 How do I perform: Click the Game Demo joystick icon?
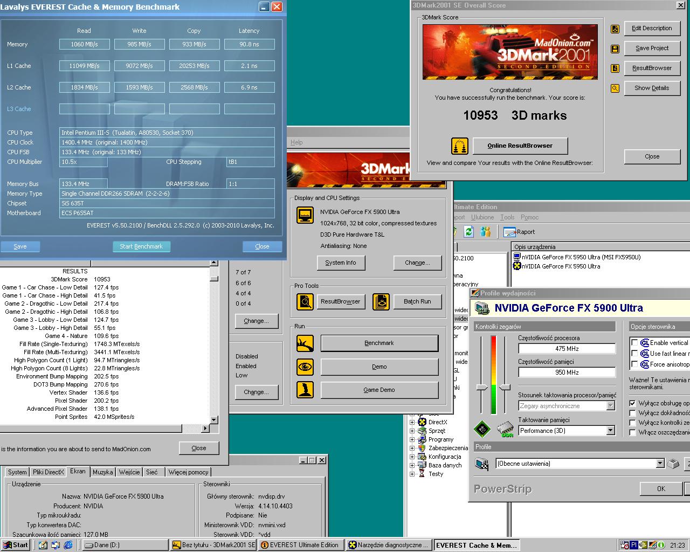click(305, 390)
